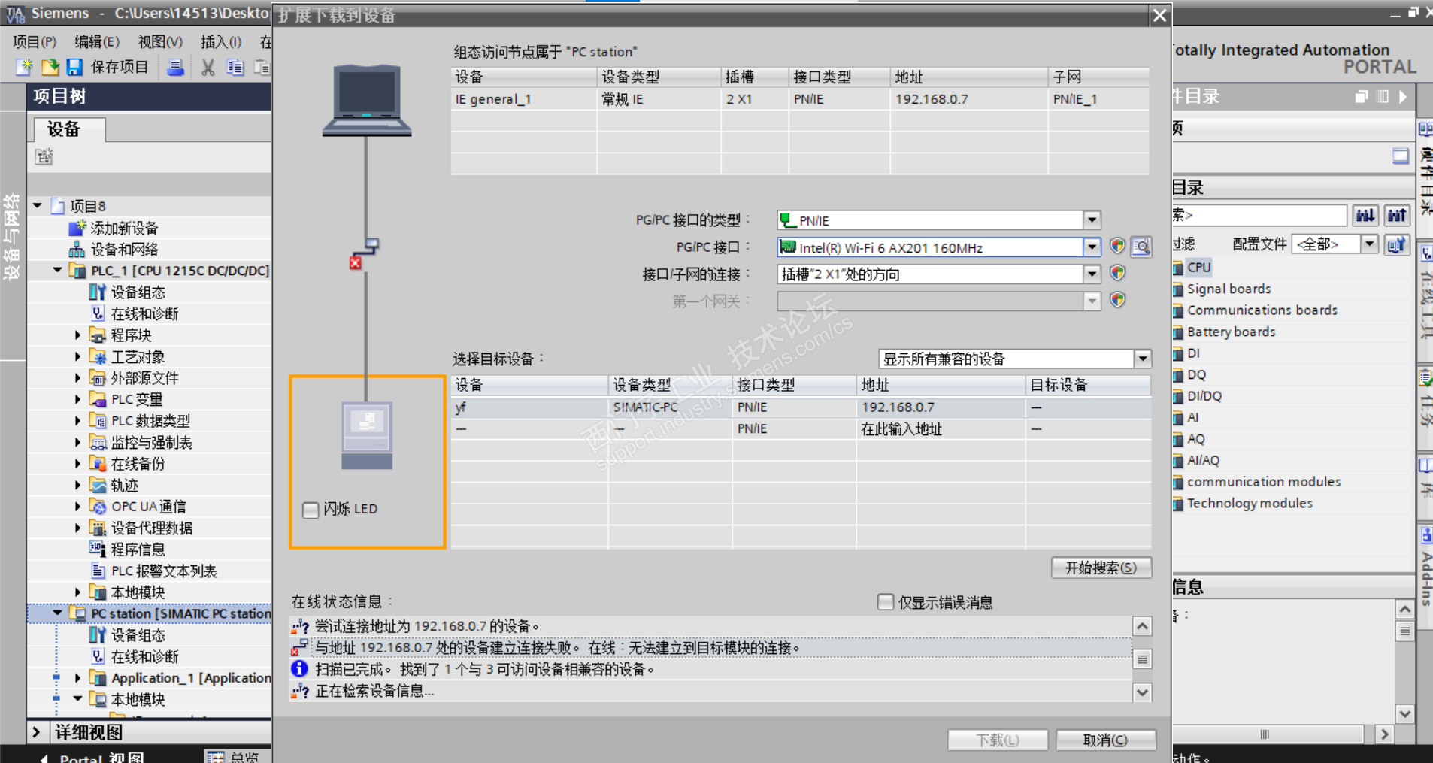The width and height of the screenshot is (1433, 763).
Task: Close the 扩展下载到设备 dialog
Action: (x=1159, y=15)
